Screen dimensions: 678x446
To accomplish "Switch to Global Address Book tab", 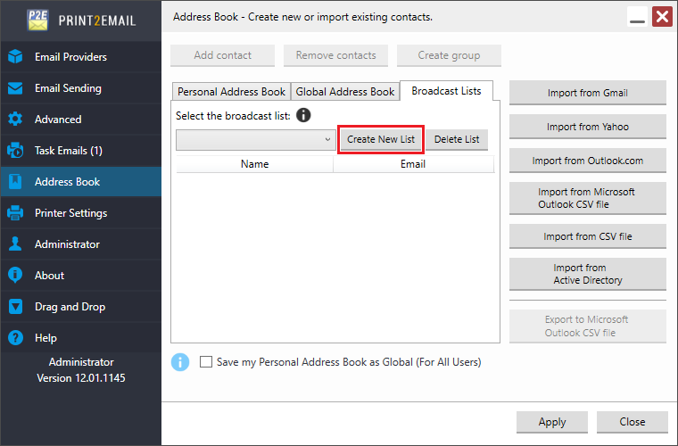I will pos(345,92).
